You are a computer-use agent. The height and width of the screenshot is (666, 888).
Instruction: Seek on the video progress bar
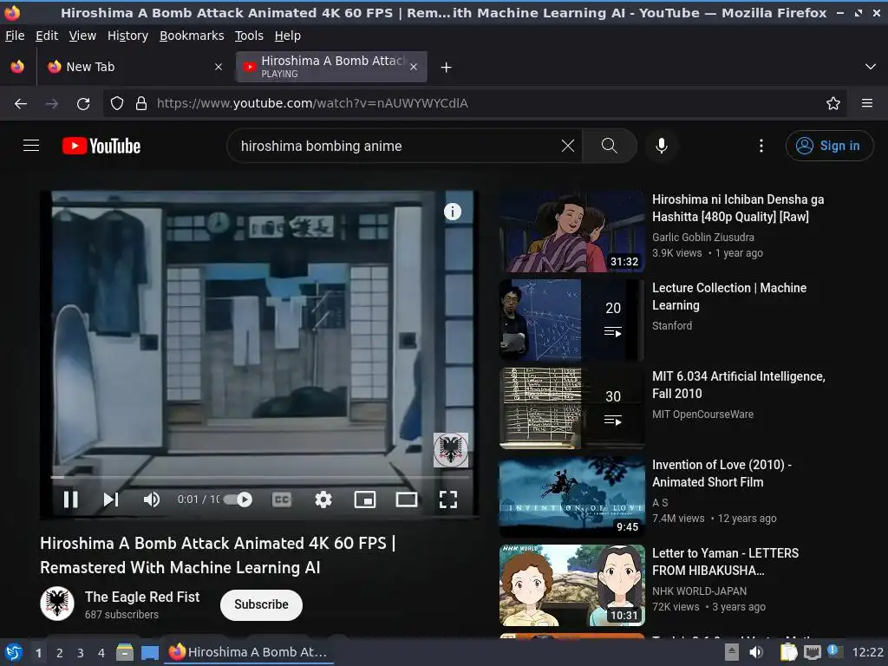point(259,478)
